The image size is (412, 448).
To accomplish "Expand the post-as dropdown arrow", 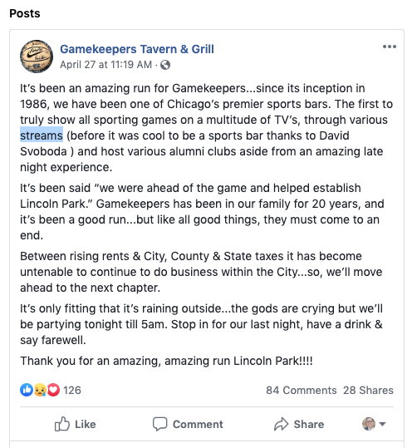I will (382, 424).
